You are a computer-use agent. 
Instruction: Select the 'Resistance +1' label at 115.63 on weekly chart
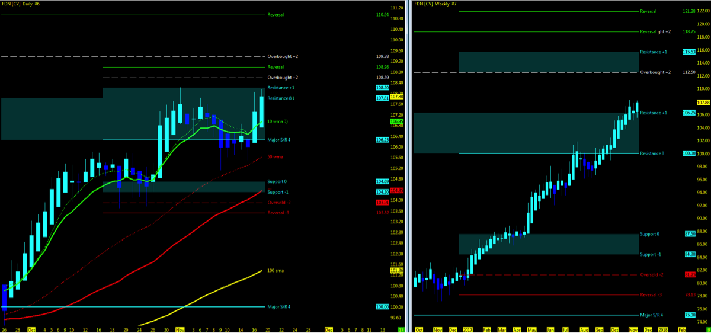point(654,52)
